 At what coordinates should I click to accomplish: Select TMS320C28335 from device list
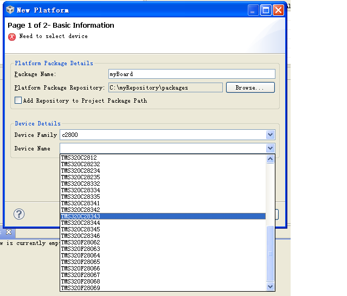click(x=163, y=197)
